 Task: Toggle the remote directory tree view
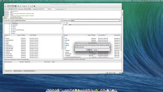pyautogui.click(x=13, y=6)
